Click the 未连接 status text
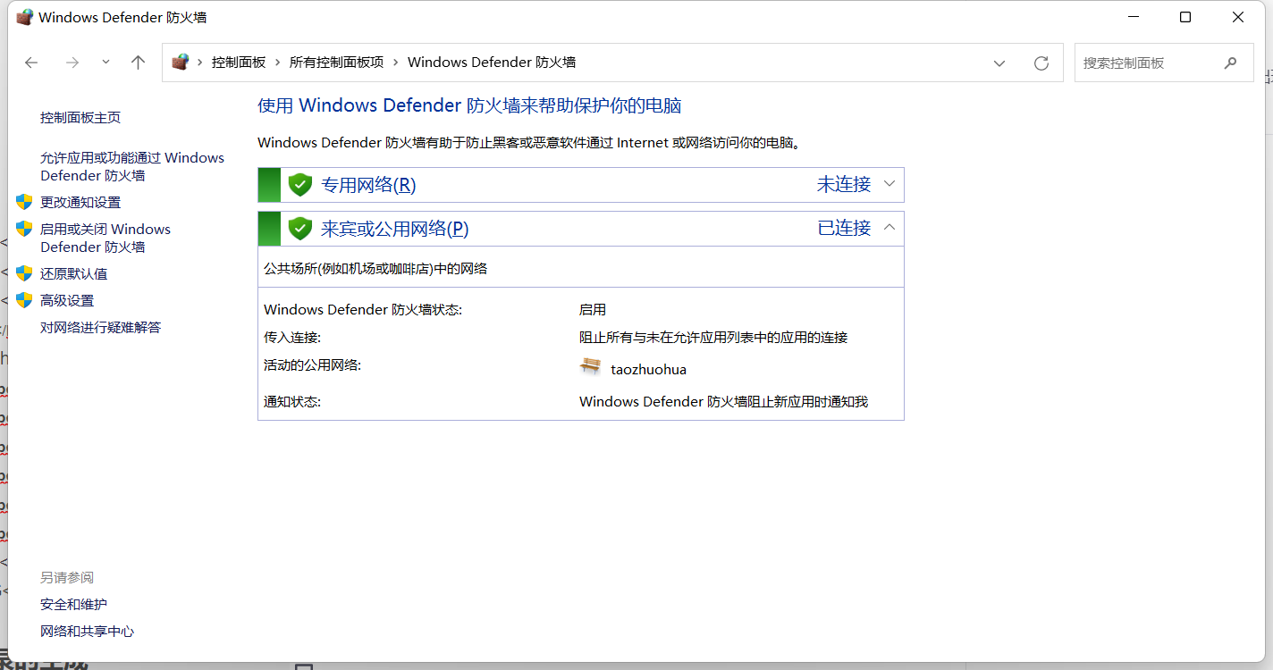Image resolution: width=1273 pixels, height=670 pixels. pos(844,185)
